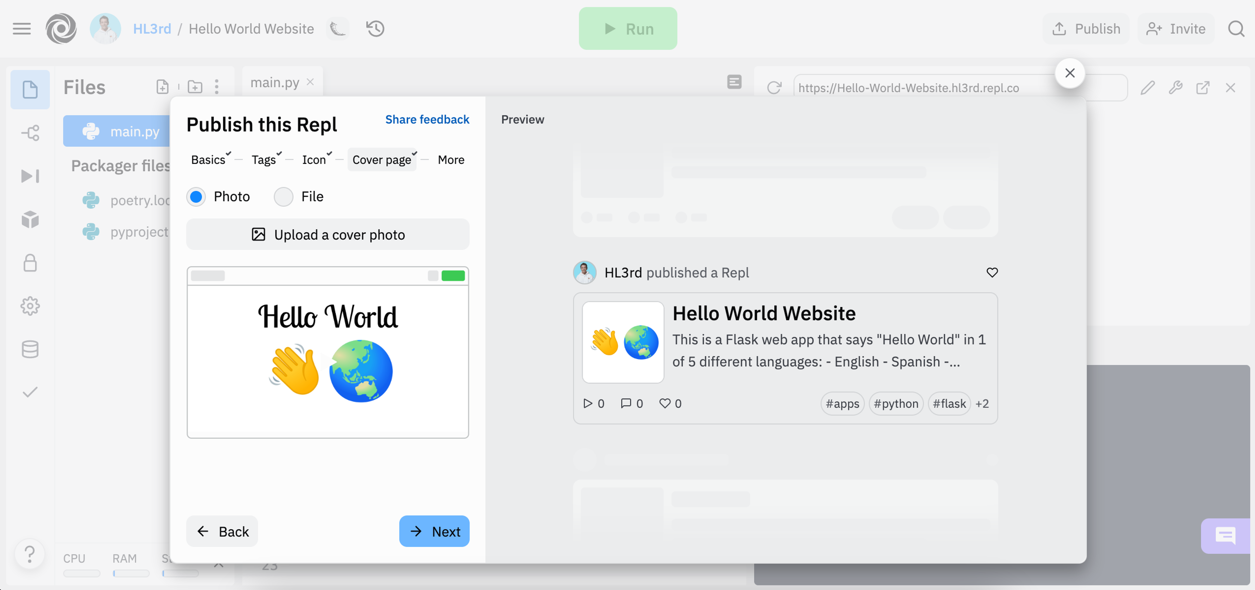
Task: Toggle dark mode moon icon
Action: coord(338,29)
